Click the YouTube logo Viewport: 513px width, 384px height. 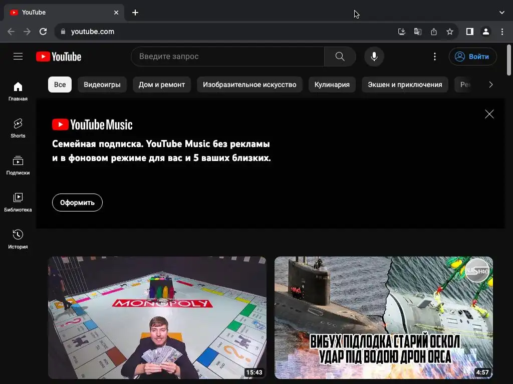pos(59,56)
